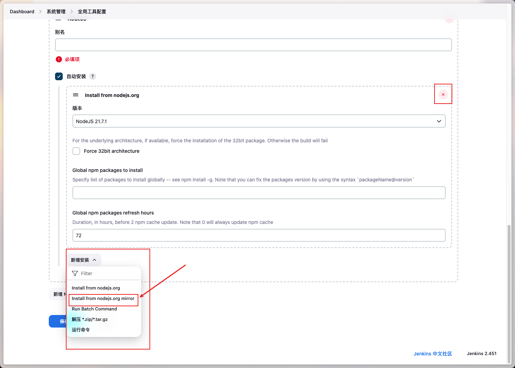Open 系统管理 breadcrumb
Screen dimensions: 515x368
pyautogui.click(x=56, y=12)
